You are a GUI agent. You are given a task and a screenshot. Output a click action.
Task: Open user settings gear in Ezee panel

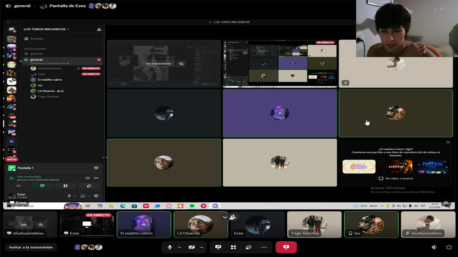[x=96, y=196]
